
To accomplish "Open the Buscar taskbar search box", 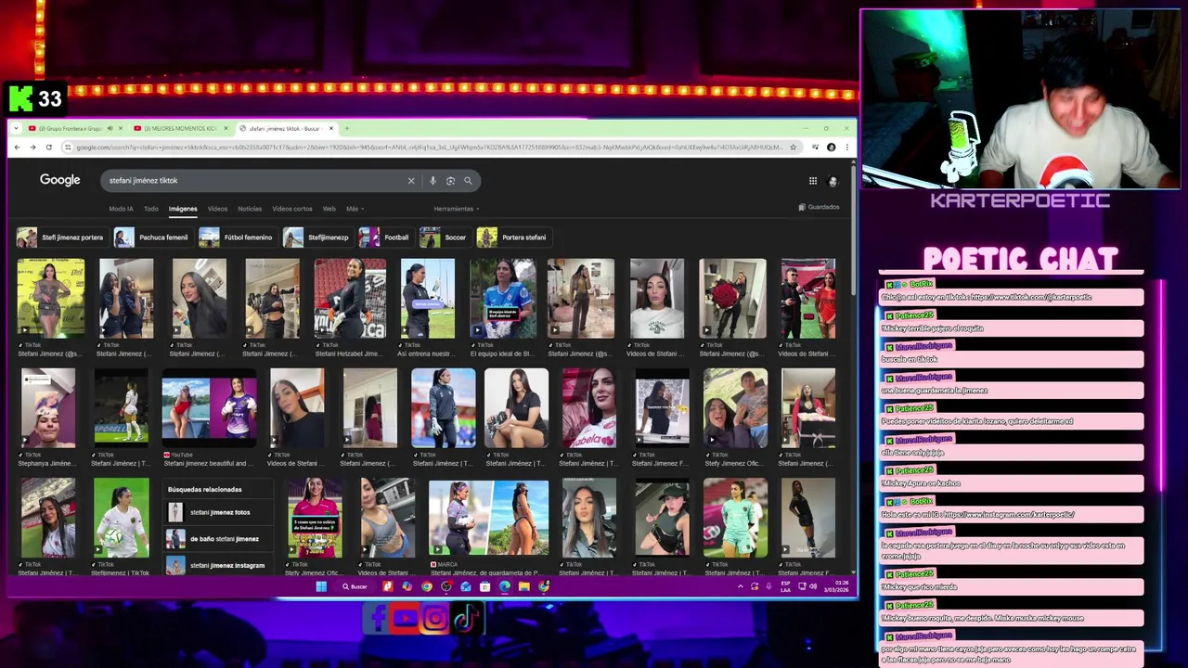I will 355,586.
